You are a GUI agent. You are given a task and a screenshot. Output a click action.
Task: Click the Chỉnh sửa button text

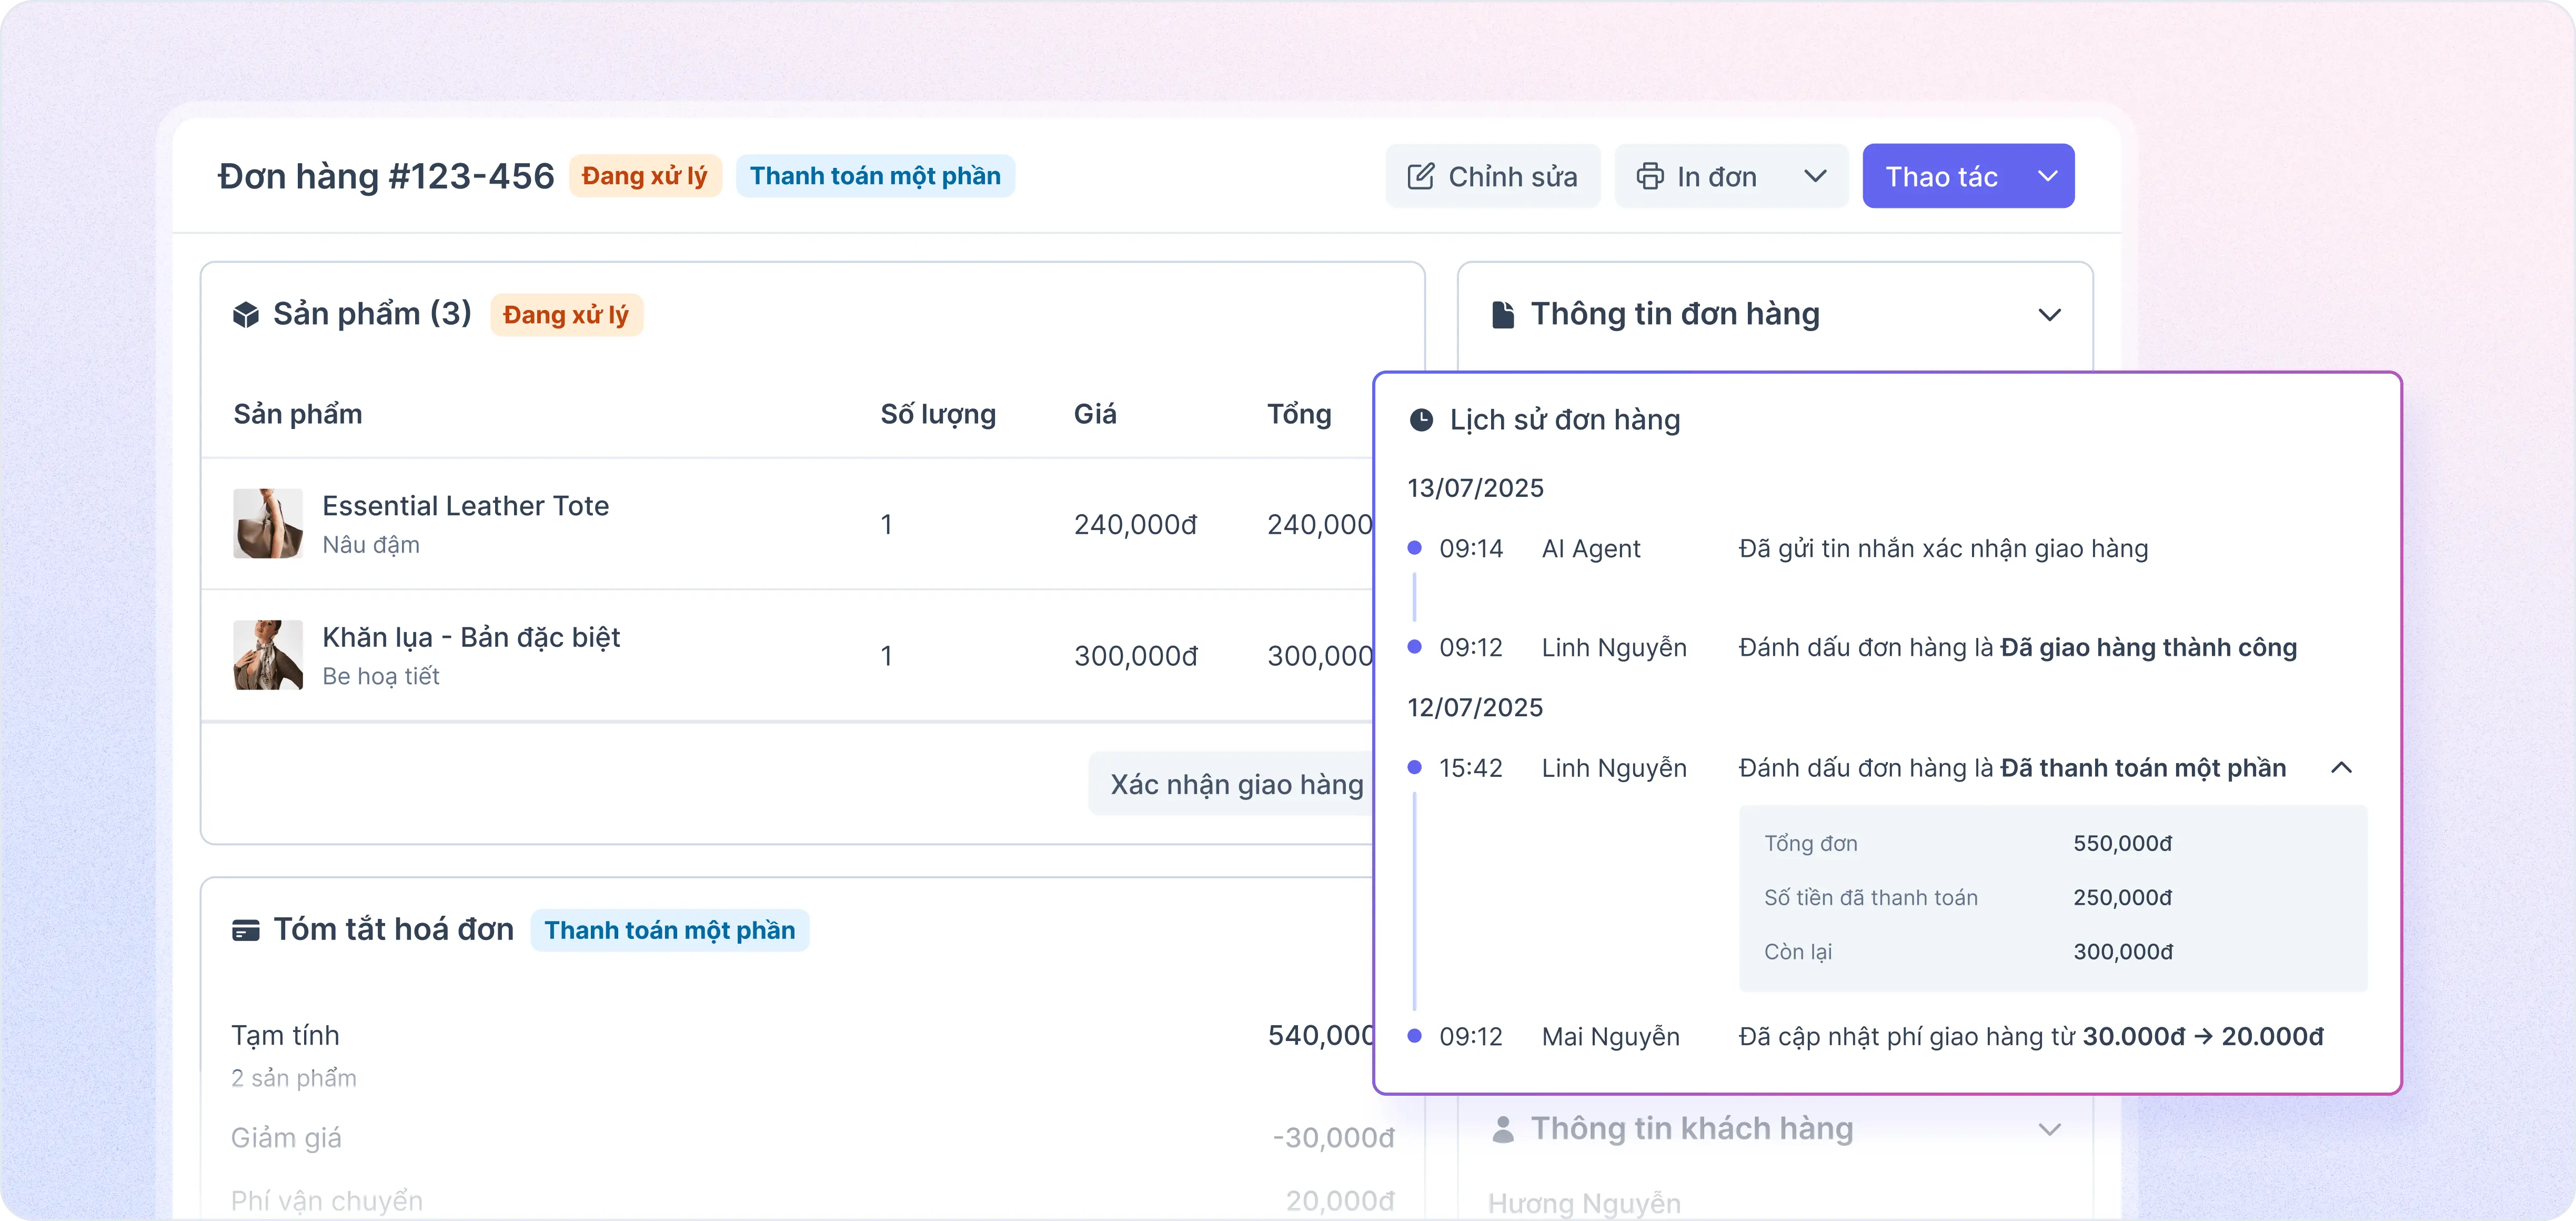pos(1512,177)
